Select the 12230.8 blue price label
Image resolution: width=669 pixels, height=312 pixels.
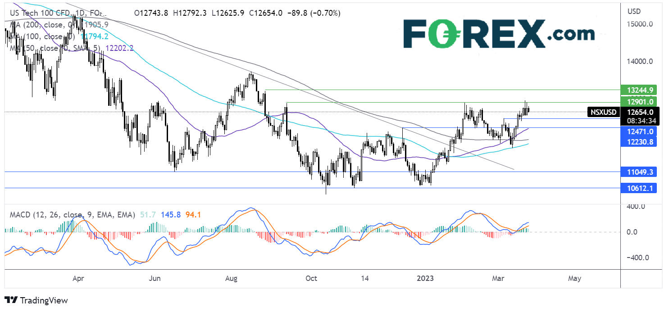coord(638,141)
